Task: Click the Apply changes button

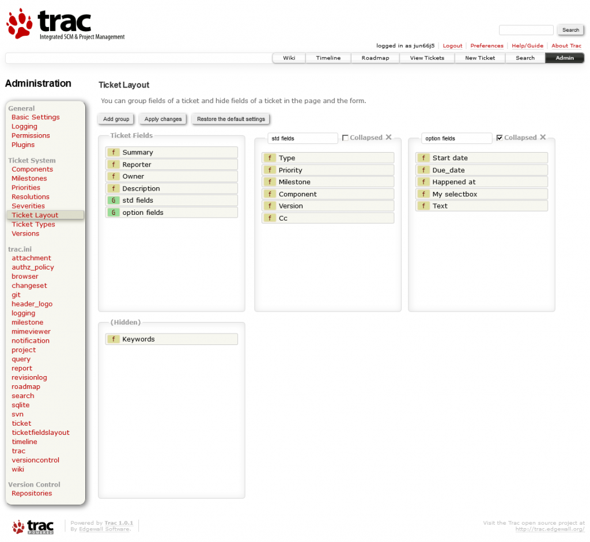Action: click(162, 119)
